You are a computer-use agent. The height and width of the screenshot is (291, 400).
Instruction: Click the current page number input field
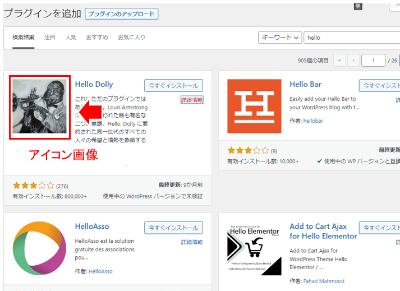point(373,61)
